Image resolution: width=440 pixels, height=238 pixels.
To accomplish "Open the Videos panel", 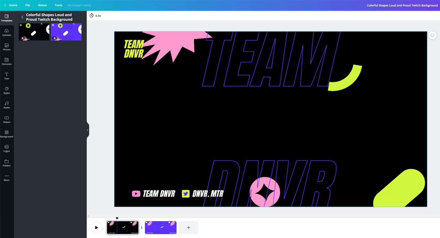I will pyautogui.click(x=6, y=119).
